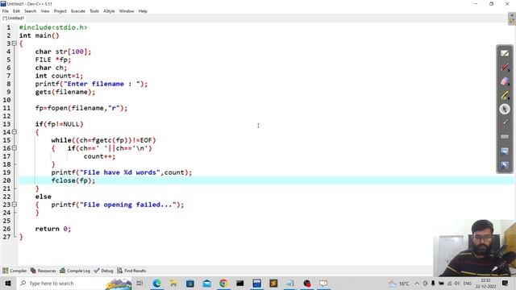Image resolution: width=516 pixels, height=290 pixels.
Task: Select the thin line tool in annotation toolbar
Action: pyautogui.click(x=505, y=122)
